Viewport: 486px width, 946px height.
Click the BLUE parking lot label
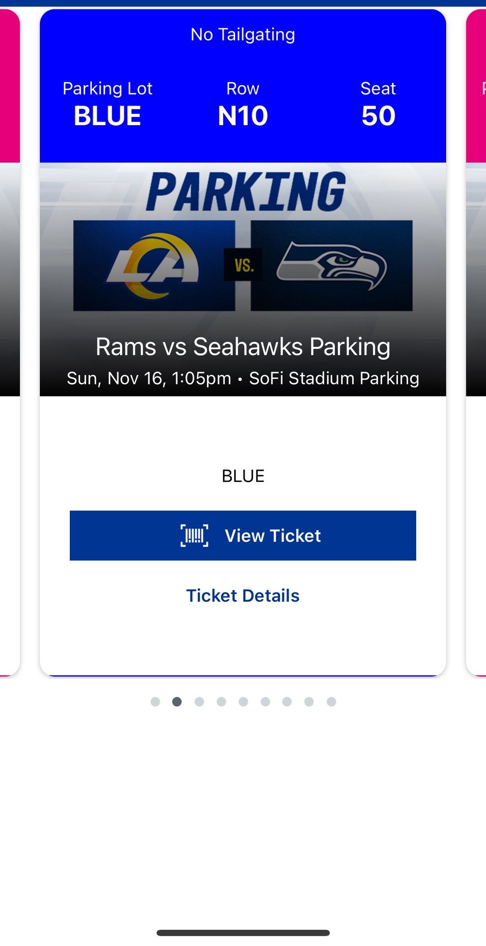[107, 115]
